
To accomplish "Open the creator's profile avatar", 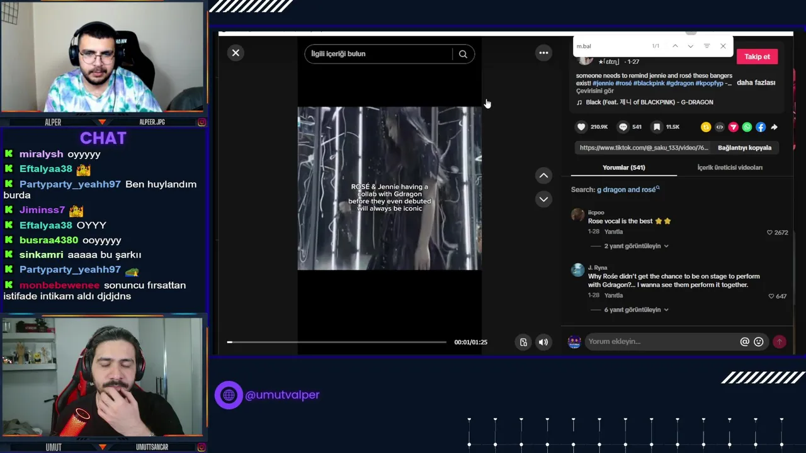I will click(x=586, y=60).
